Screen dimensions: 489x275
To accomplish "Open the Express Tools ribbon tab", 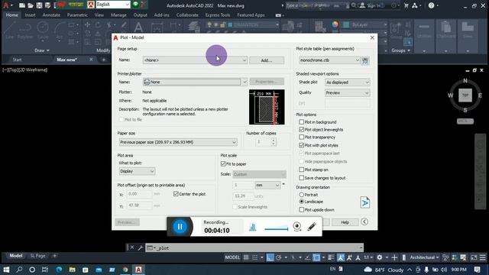I will pos(218,15).
